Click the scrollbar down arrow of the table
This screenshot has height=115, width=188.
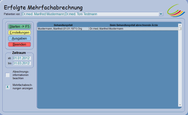180,105
